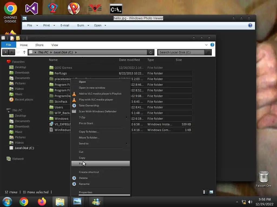Switch to the View ribbon tab
The image size is (277, 207).
pyautogui.click(x=55, y=45)
